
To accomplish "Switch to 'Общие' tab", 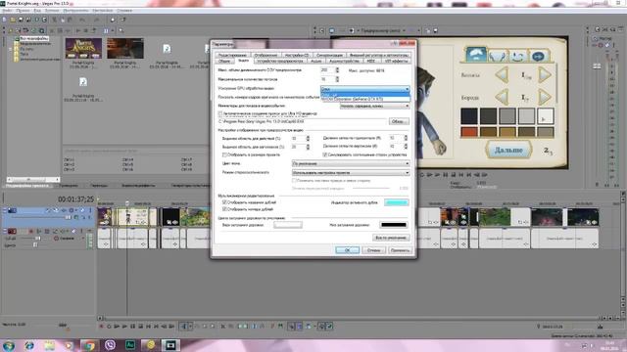I will tap(224, 62).
